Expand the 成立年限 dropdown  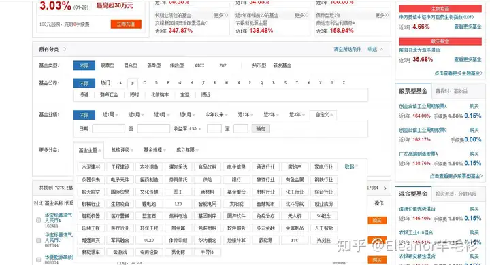pyautogui.click(x=187, y=150)
